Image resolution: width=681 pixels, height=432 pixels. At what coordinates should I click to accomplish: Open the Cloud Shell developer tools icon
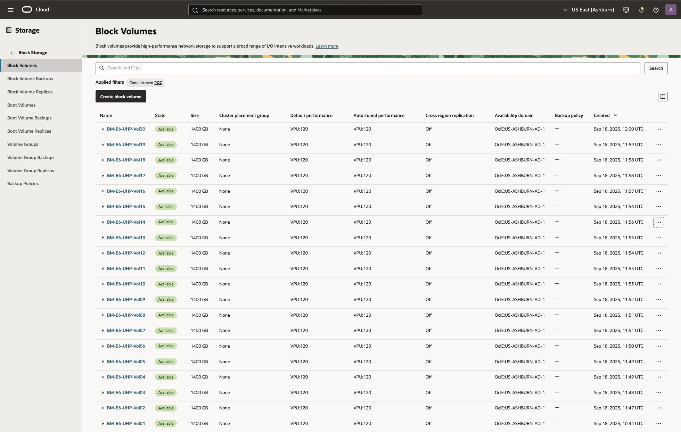626,10
